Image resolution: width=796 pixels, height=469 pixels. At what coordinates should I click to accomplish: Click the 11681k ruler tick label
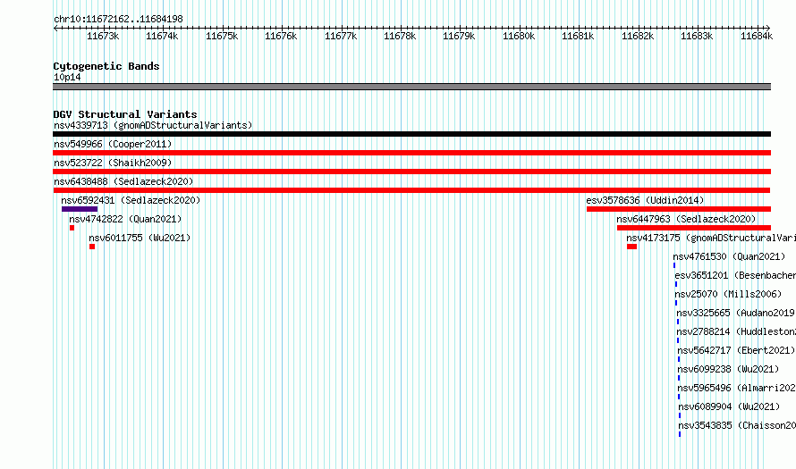pyautogui.click(x=578, y=36)
